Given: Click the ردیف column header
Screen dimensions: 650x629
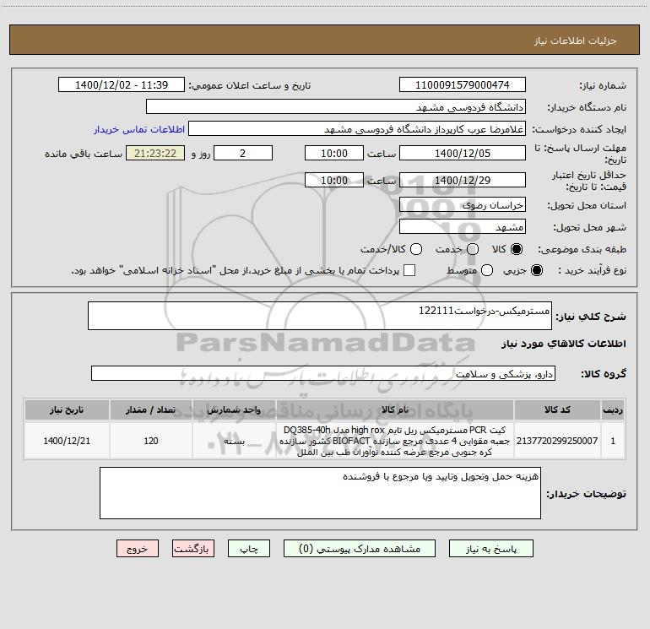Looking at the screenshot, I should point(613,409).
